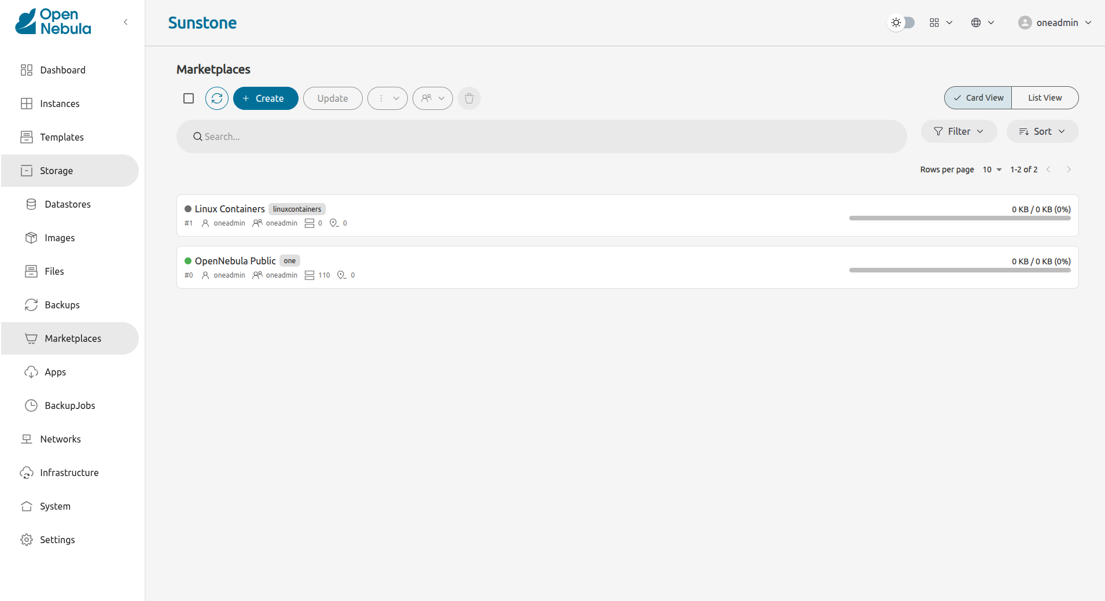Navigate to the Apps section

click(55, 371)
